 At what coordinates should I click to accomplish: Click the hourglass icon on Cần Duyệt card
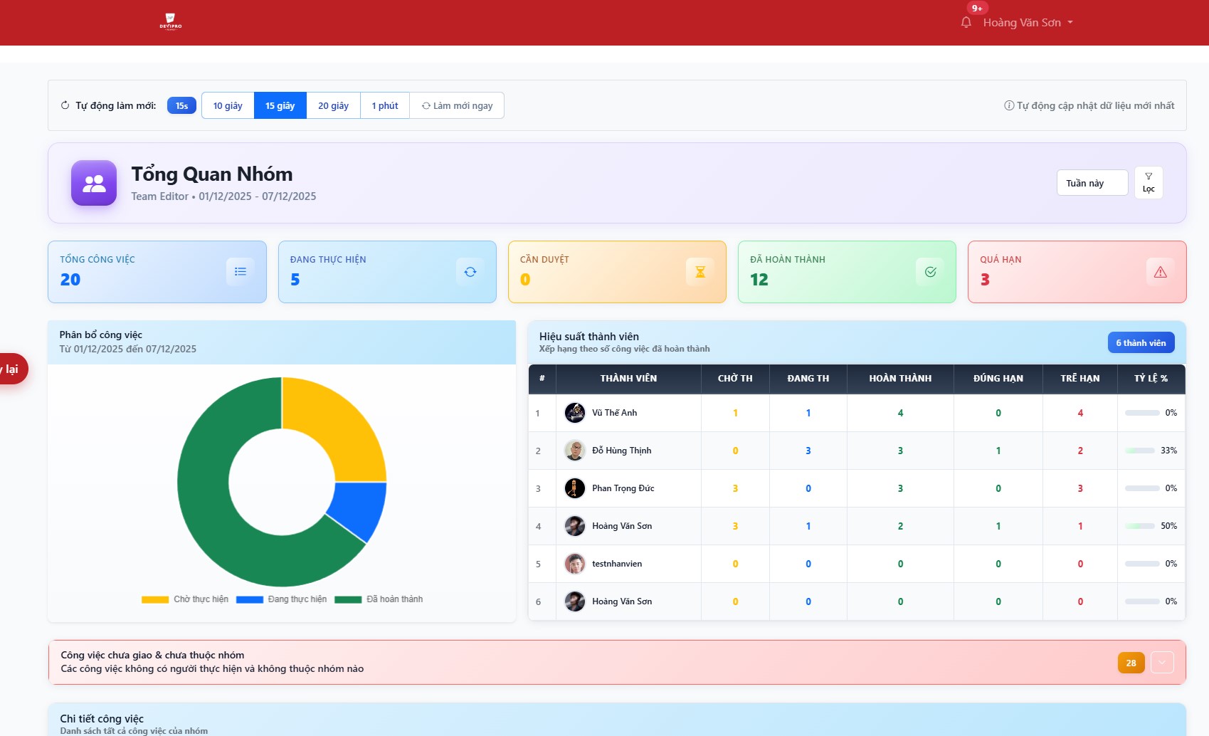coord(700,271)
